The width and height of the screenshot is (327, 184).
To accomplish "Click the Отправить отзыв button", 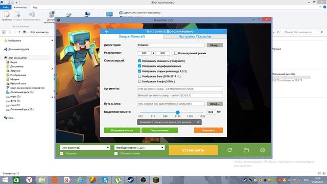I will pyautogui.click(x=122, y=130).
